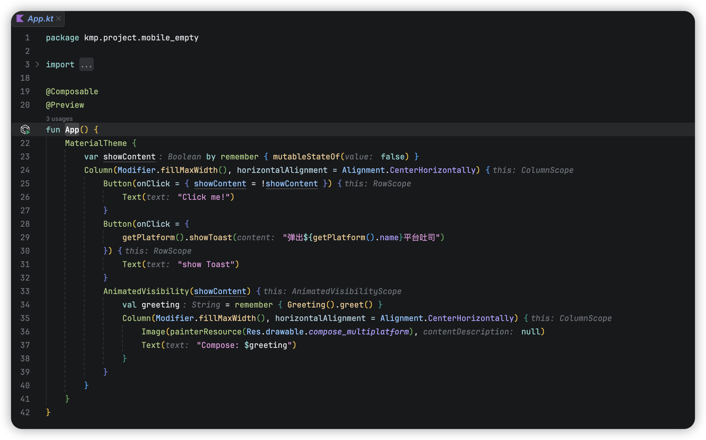Open the 3 usages inlay hint
This screenshot has height=440, width=706.
pos(59,118)
